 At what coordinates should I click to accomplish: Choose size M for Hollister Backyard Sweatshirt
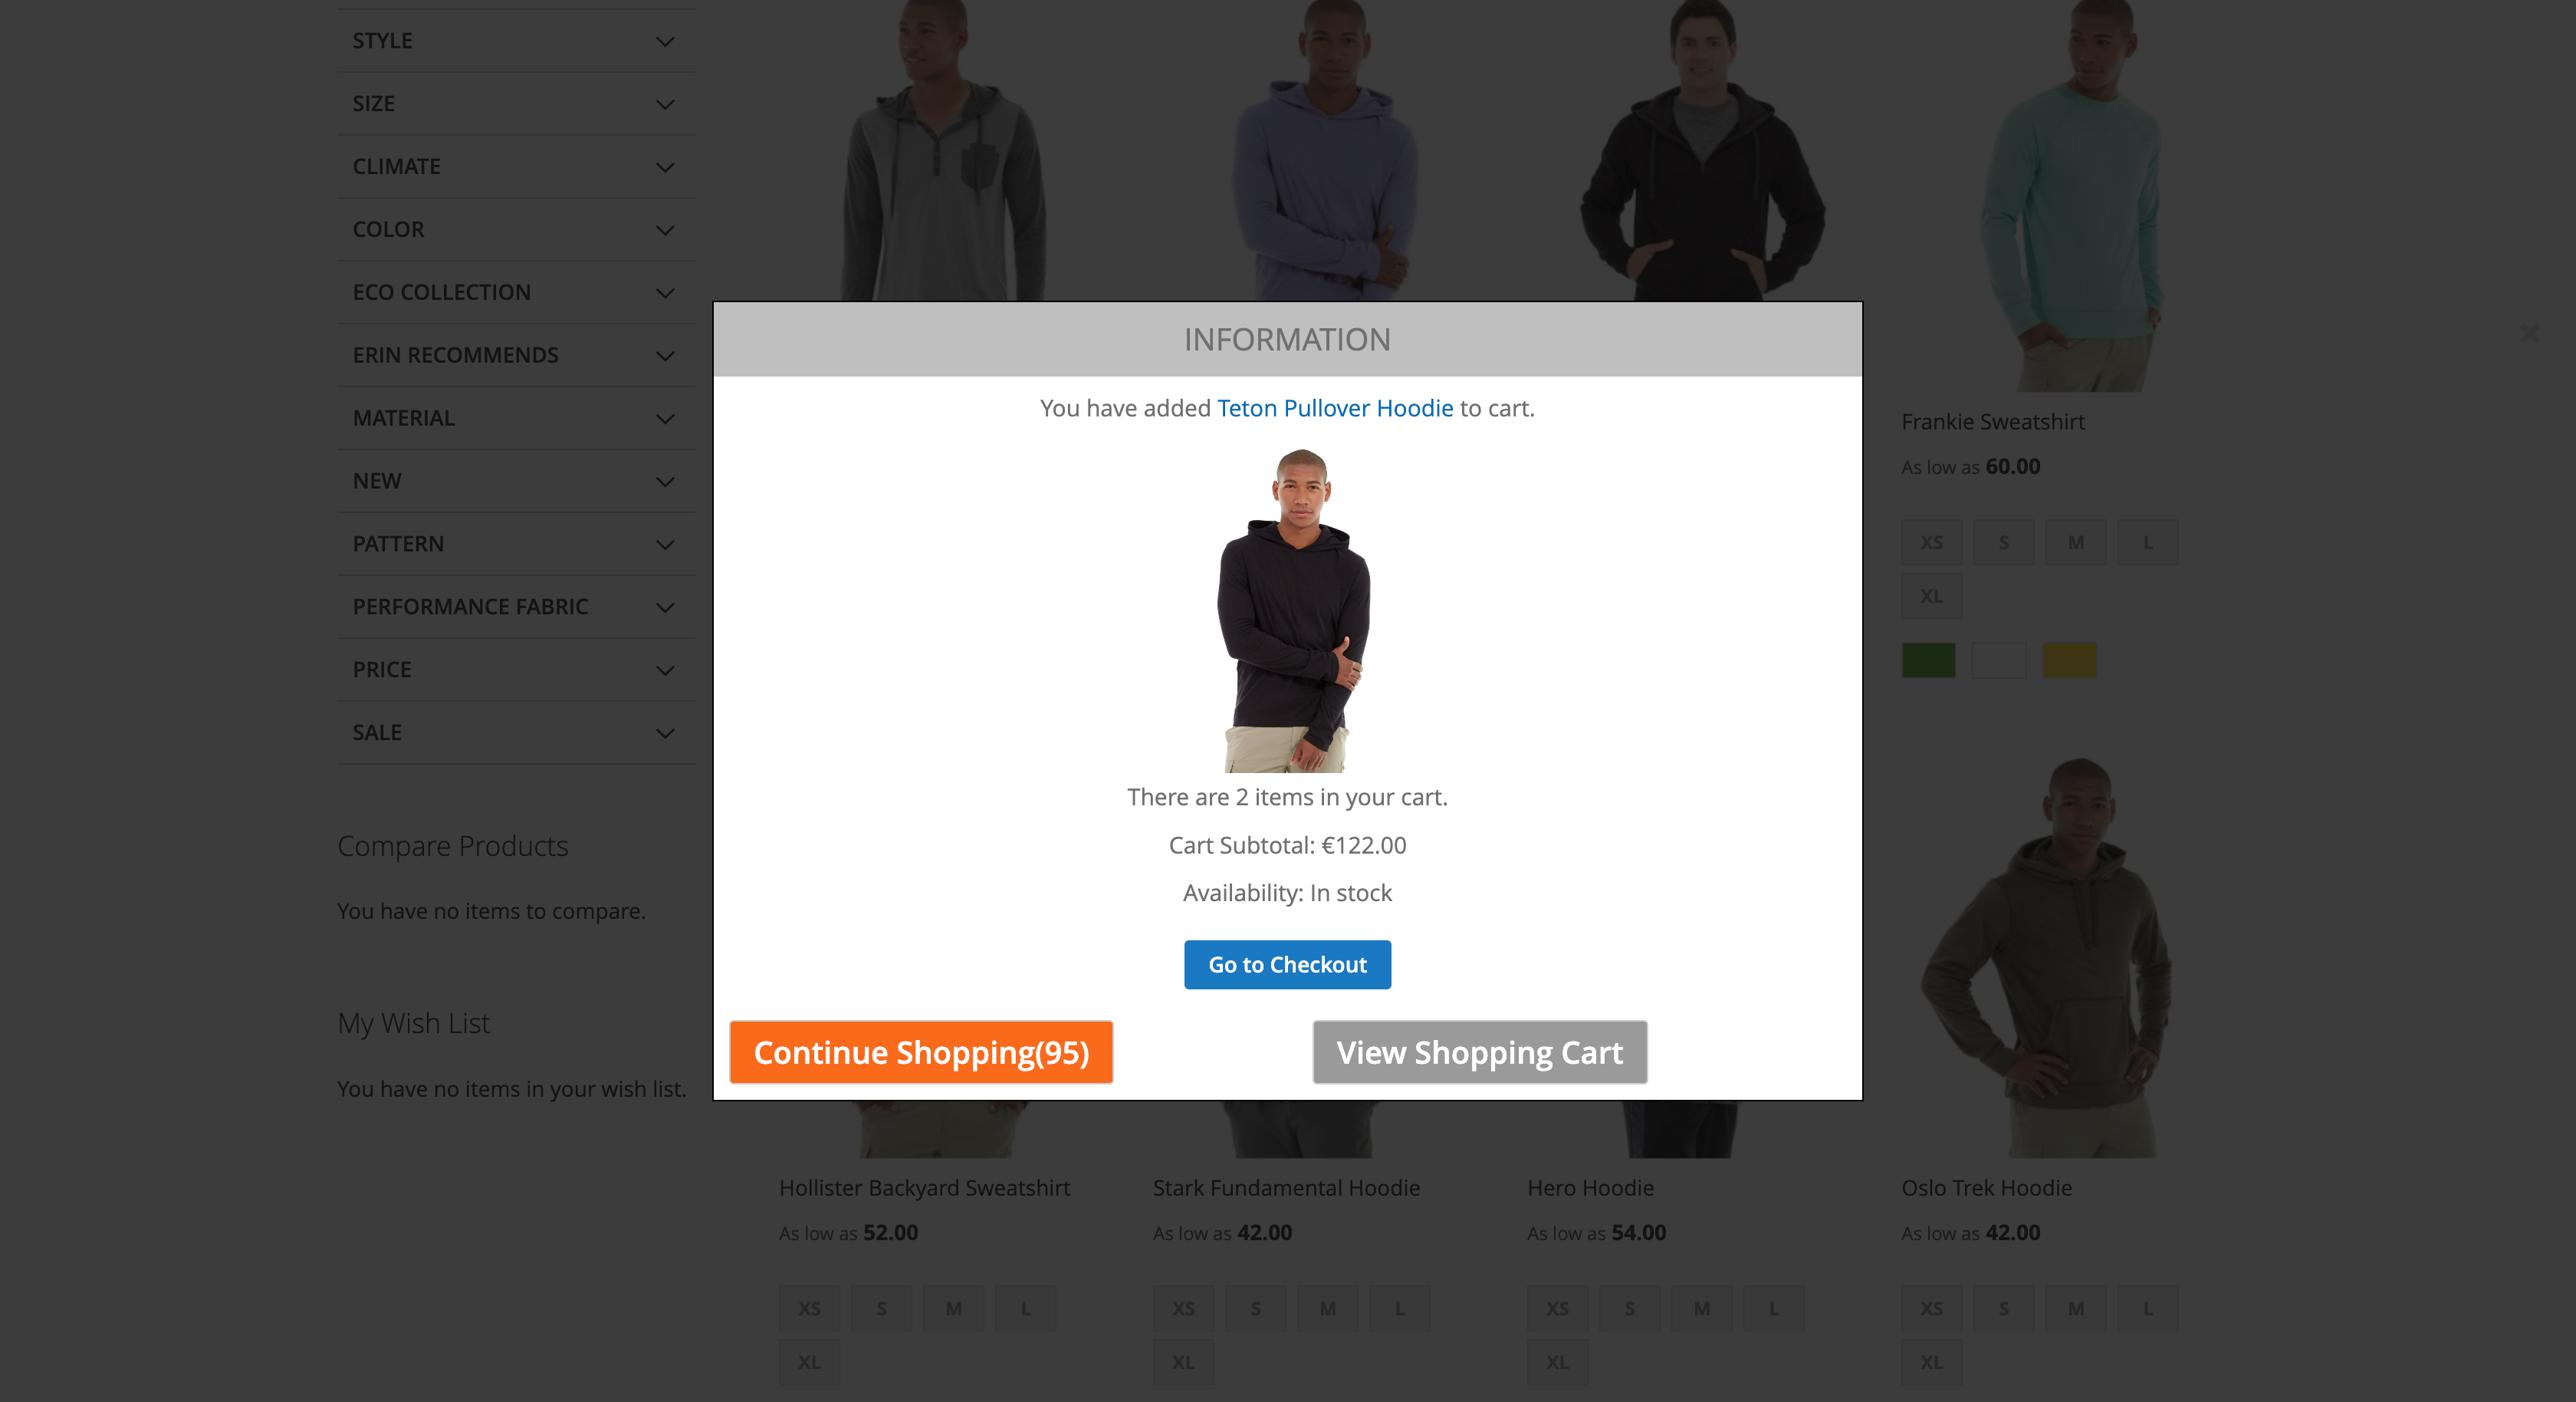953,1309
